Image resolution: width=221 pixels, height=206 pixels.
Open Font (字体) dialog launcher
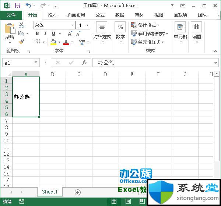[x=89, y=51]
